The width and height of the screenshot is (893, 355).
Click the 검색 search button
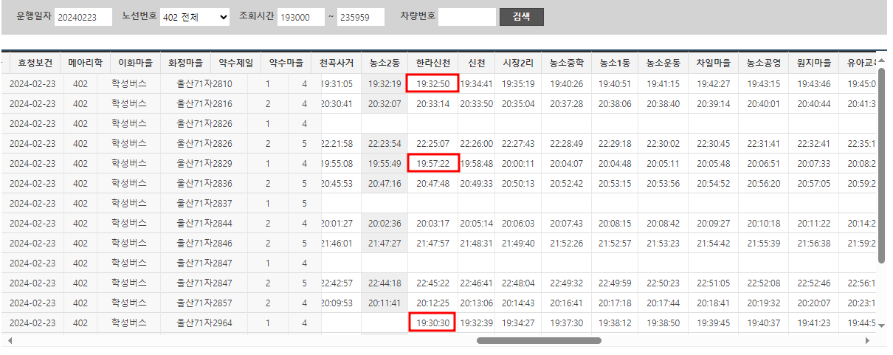(521, 17)
